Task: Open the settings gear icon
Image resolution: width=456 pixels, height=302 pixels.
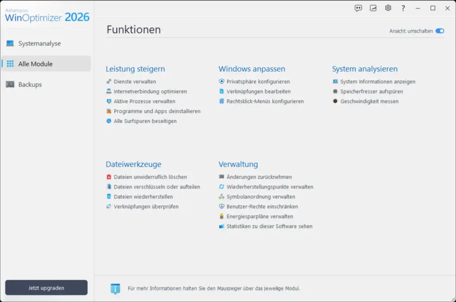Action: tap(387, 8)
